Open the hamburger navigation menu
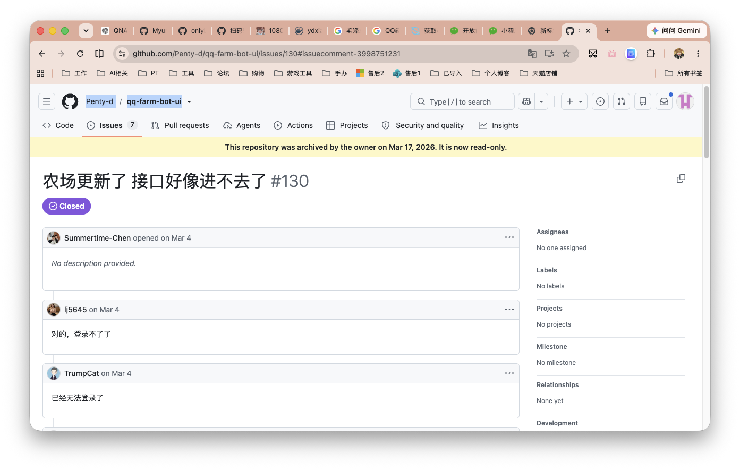Viewport: 740px width, 470px height. pyautogui.click(x=47, y=101)
